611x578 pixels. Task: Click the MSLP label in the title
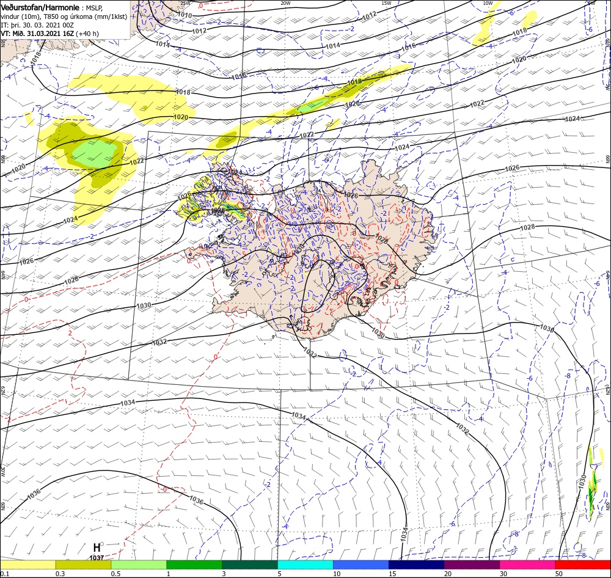93,7
